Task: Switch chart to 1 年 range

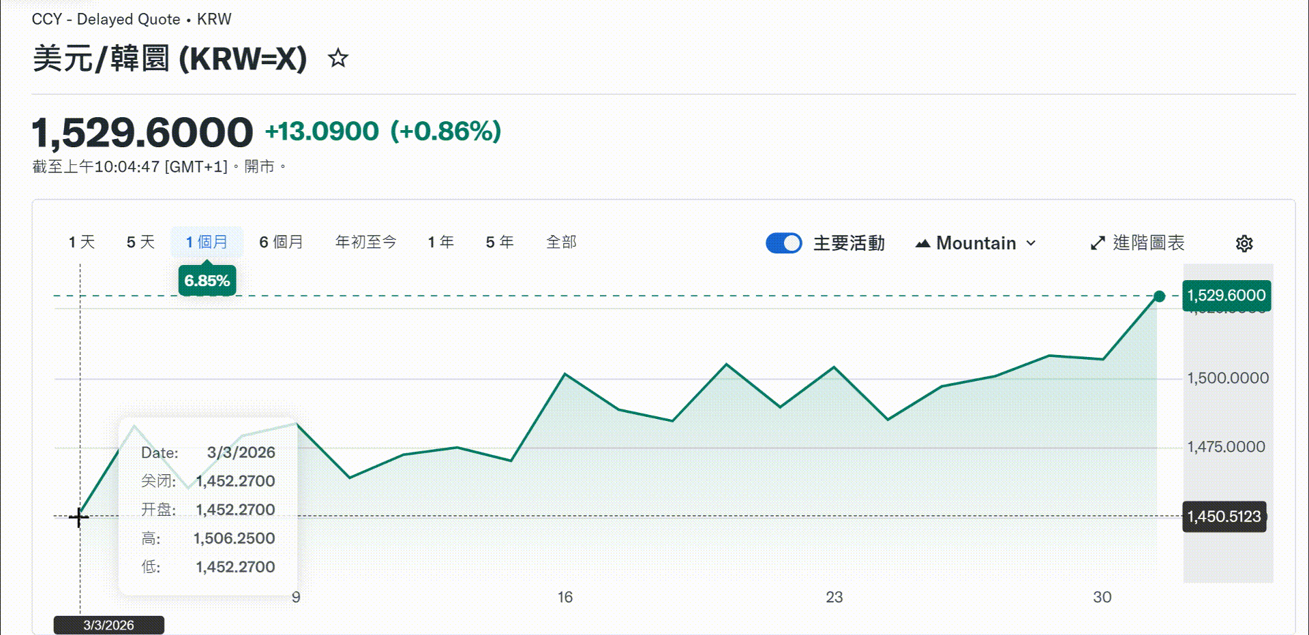Action: 440,242
